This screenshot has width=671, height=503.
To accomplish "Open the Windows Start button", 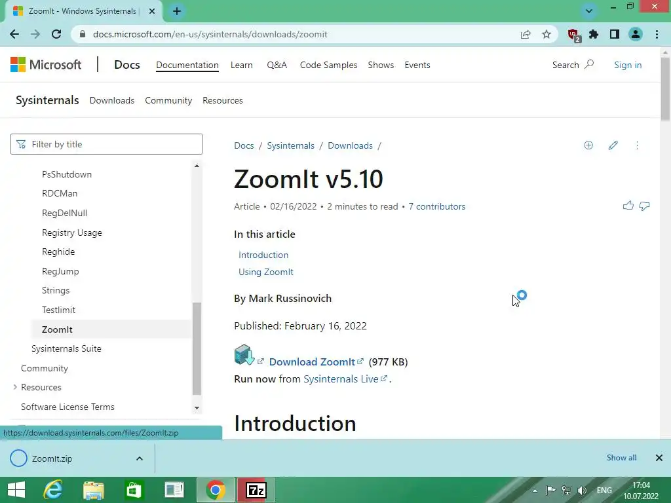I will [x=16, y=490].
